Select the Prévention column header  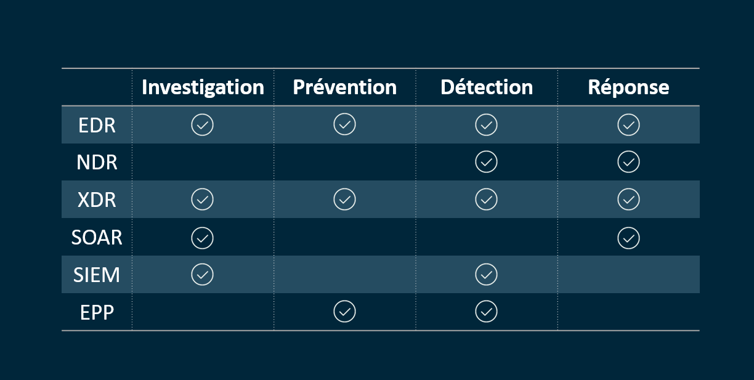coord(344,87)
